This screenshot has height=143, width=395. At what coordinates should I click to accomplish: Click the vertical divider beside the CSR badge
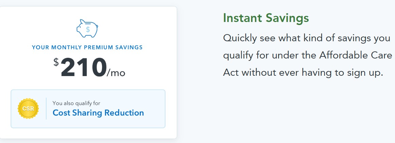point(46,109)
